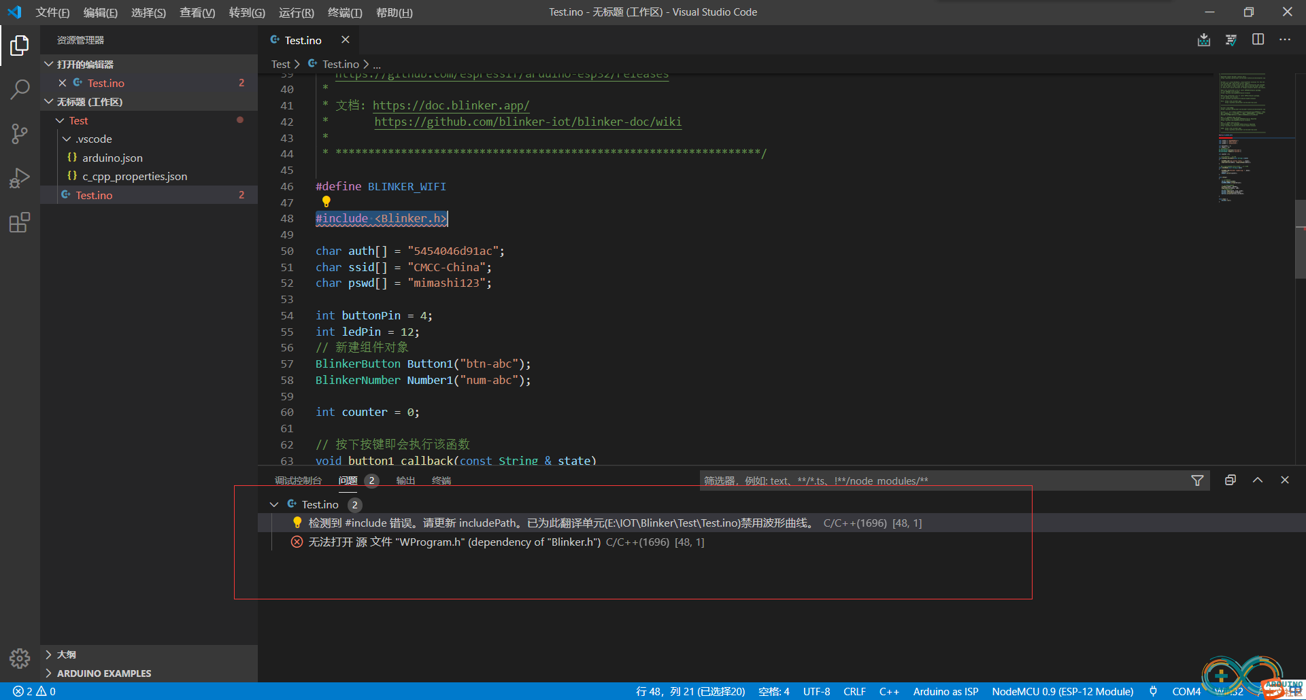Collapse the open editors section
Image resolution: width=1306 pixels, height=700 pixels.
(49, 64)
